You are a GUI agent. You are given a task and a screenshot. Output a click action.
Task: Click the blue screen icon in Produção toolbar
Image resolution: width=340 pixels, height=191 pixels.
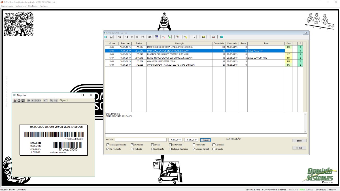click(x=156, y=37)
